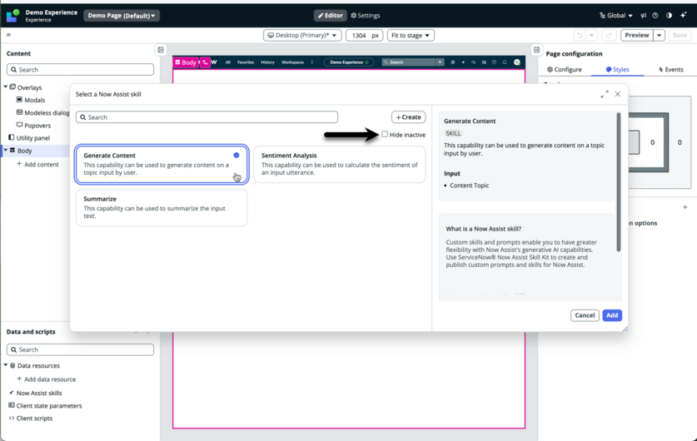Click the user avatar in stage header
697x441 pixels.
click(517, 62)
